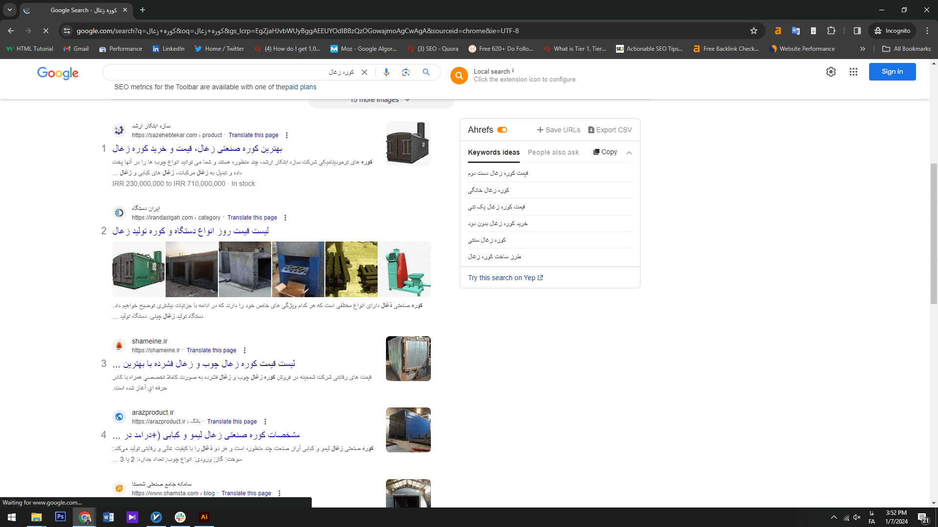Viewport: 938px width, 527px height.
Task: Clear the search box with X
Action: tap(364, 72)
